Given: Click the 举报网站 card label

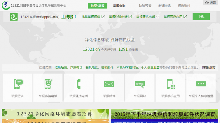Looking at the screenshot, I should click(x=140, y=96).
